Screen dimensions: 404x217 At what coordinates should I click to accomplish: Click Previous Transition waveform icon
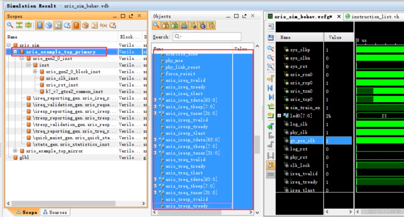coord(271,106)
